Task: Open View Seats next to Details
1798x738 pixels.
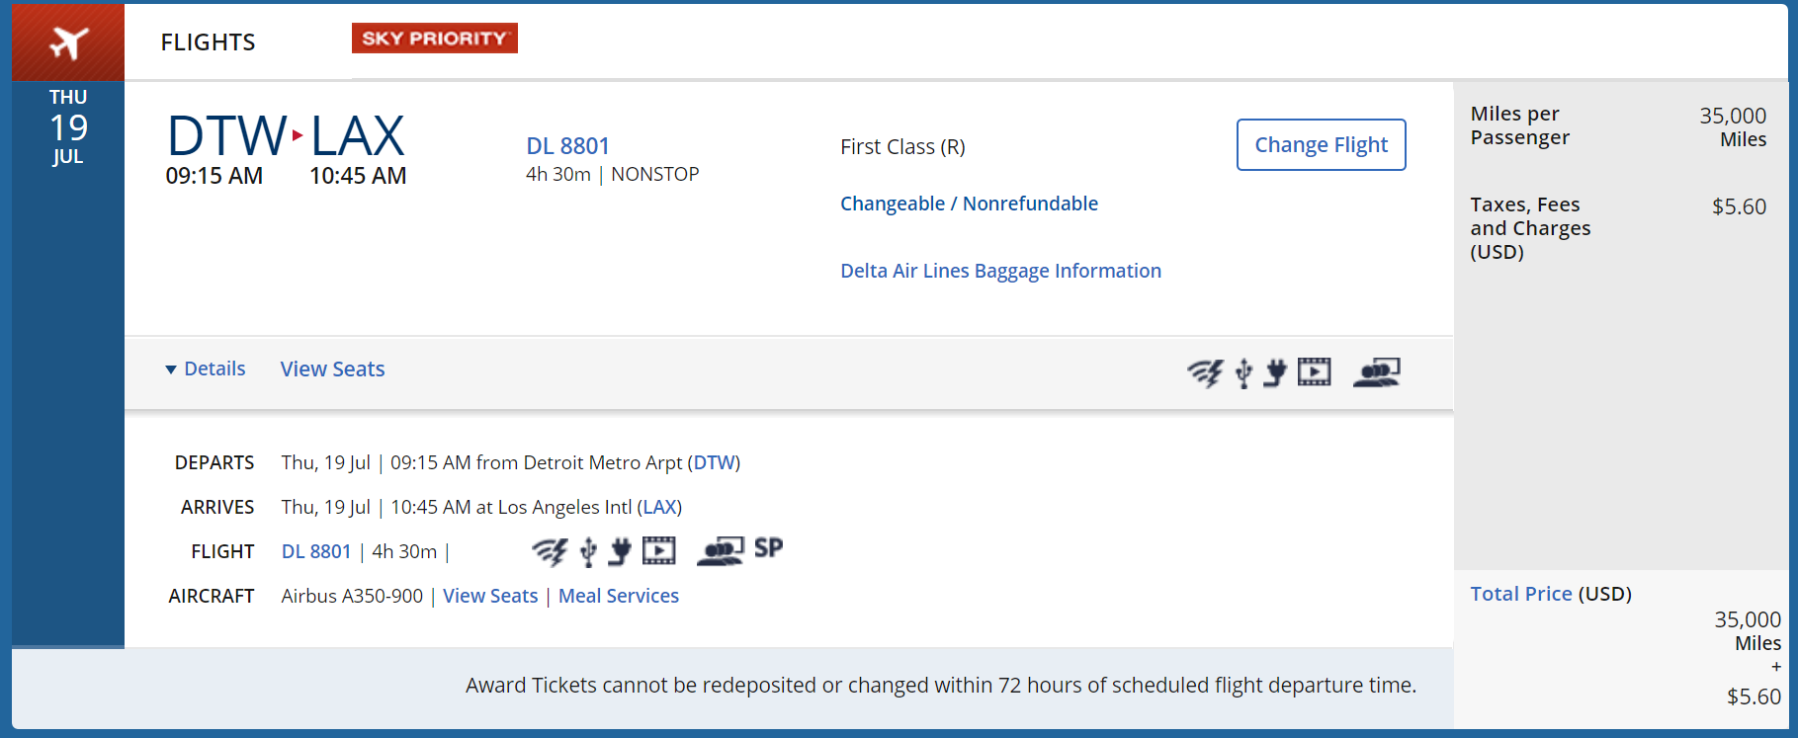Action: [332, 369]
